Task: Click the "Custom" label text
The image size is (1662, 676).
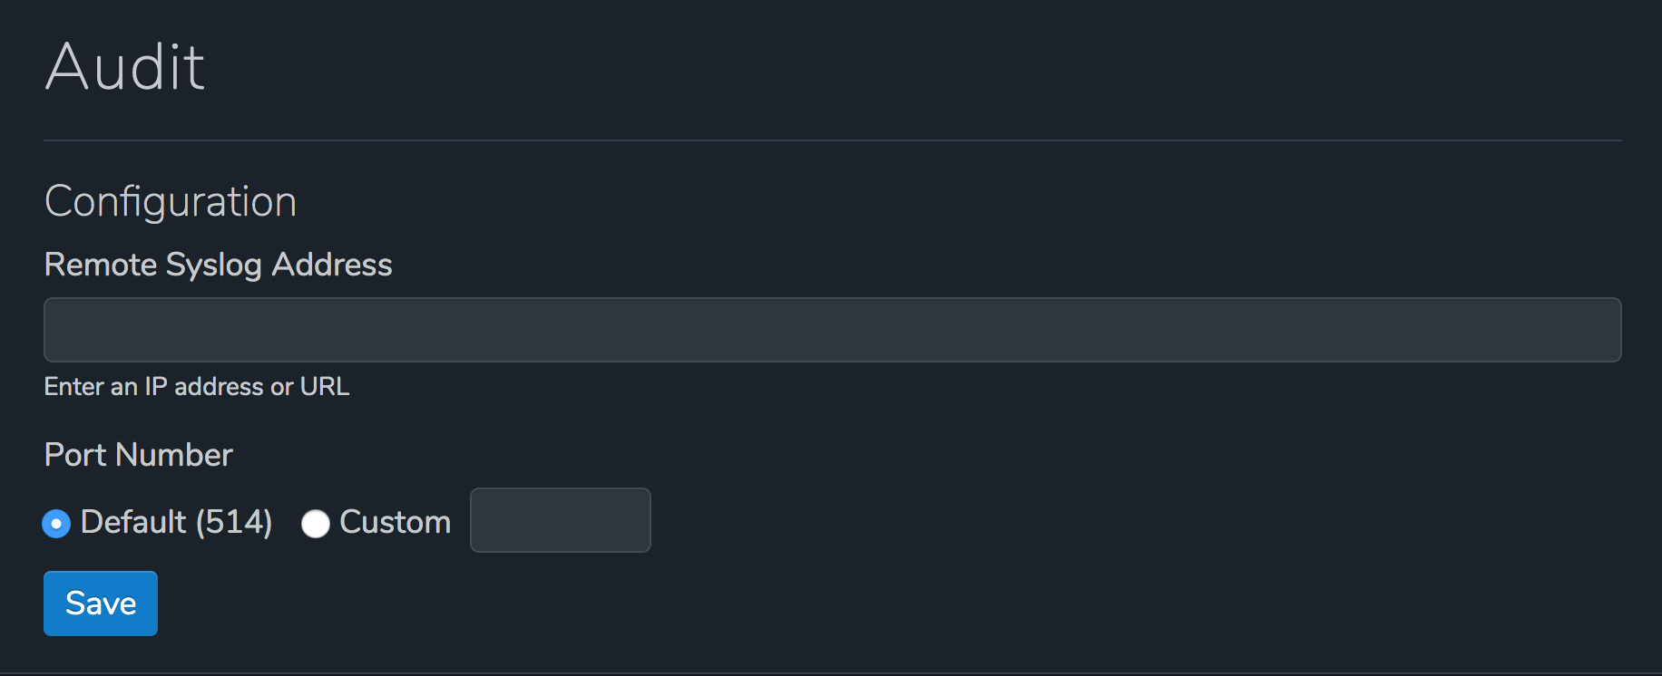Action: click(x=395, y=522)
